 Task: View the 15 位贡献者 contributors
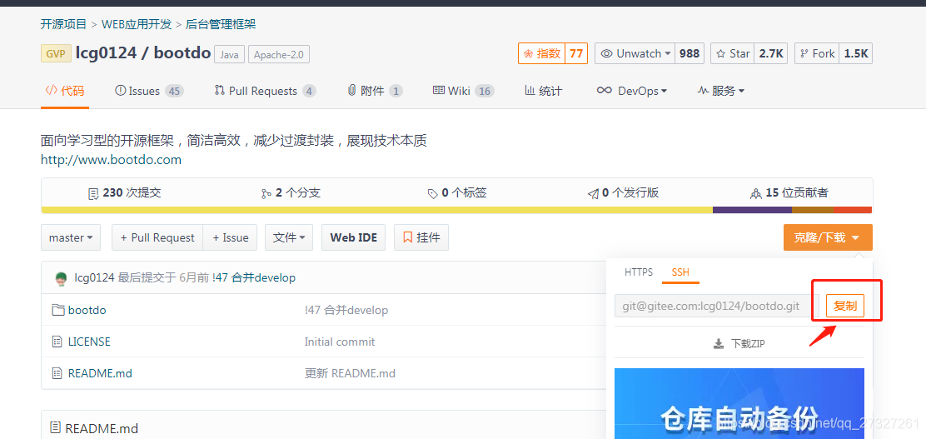pos(789,192)
